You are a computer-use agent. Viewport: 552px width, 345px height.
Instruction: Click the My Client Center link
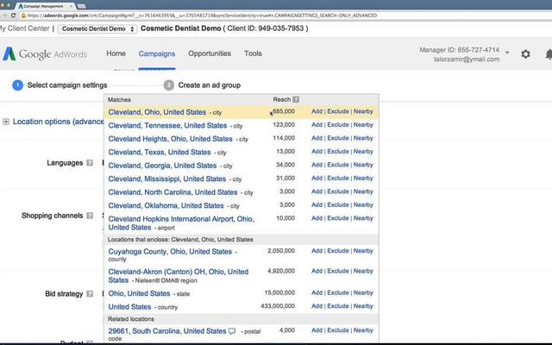pos(25,28)
